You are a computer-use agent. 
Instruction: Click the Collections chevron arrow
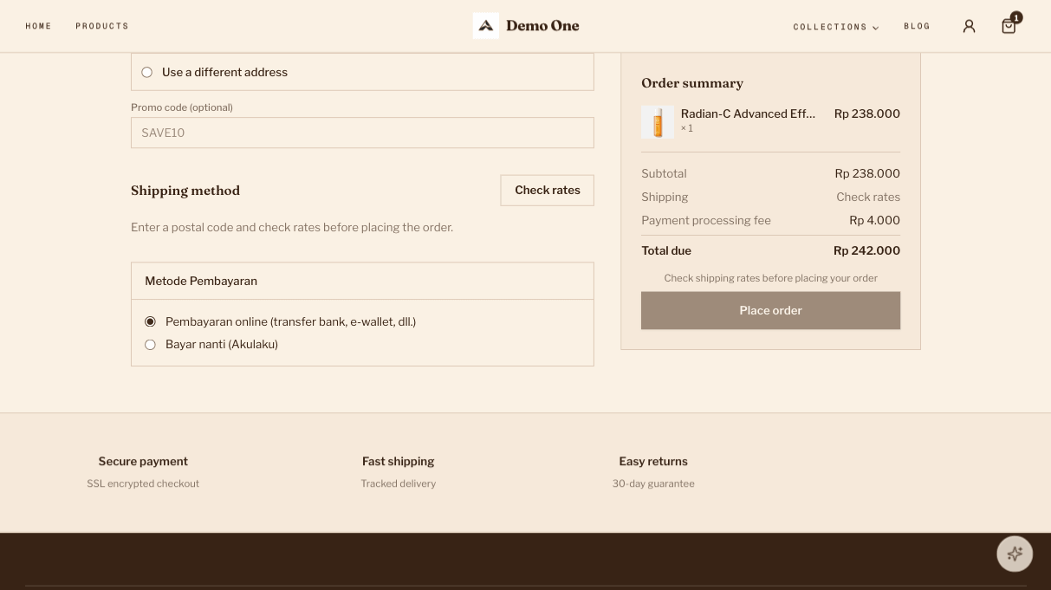[875, 28]
